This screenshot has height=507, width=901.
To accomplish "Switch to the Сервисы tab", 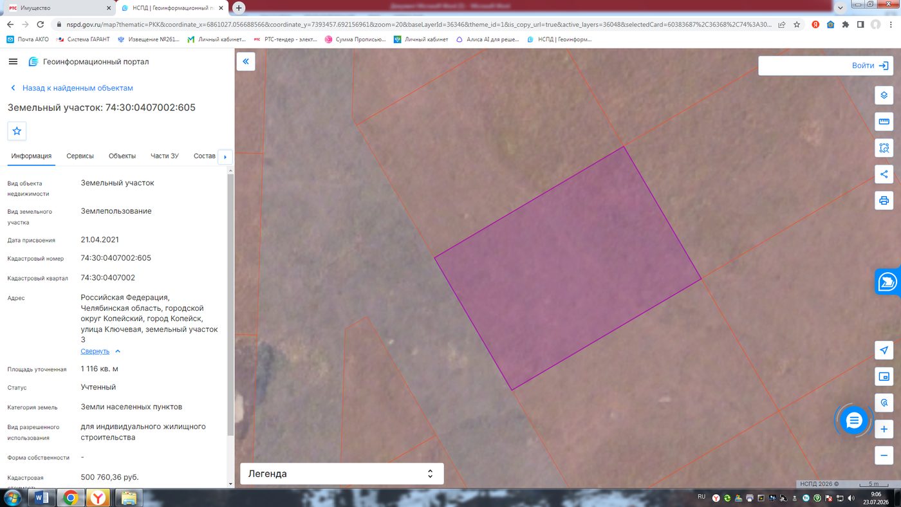I will tap(80, 156).
